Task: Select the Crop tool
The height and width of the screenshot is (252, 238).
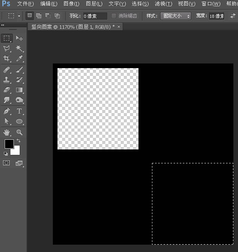Action: point(7,59)
